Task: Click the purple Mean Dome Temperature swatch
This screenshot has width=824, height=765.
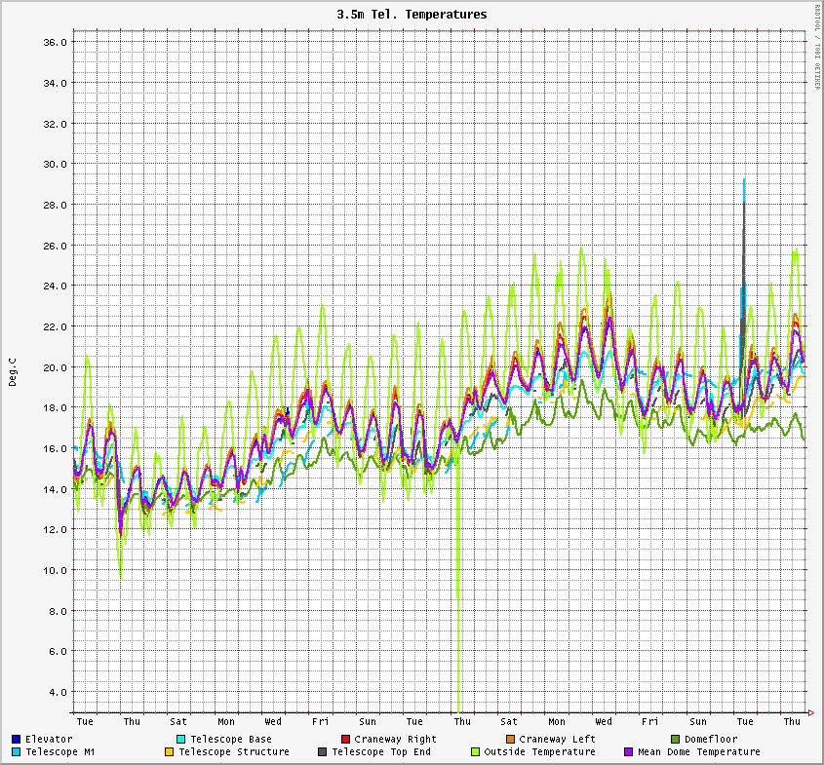Action: tap(629, 752)
